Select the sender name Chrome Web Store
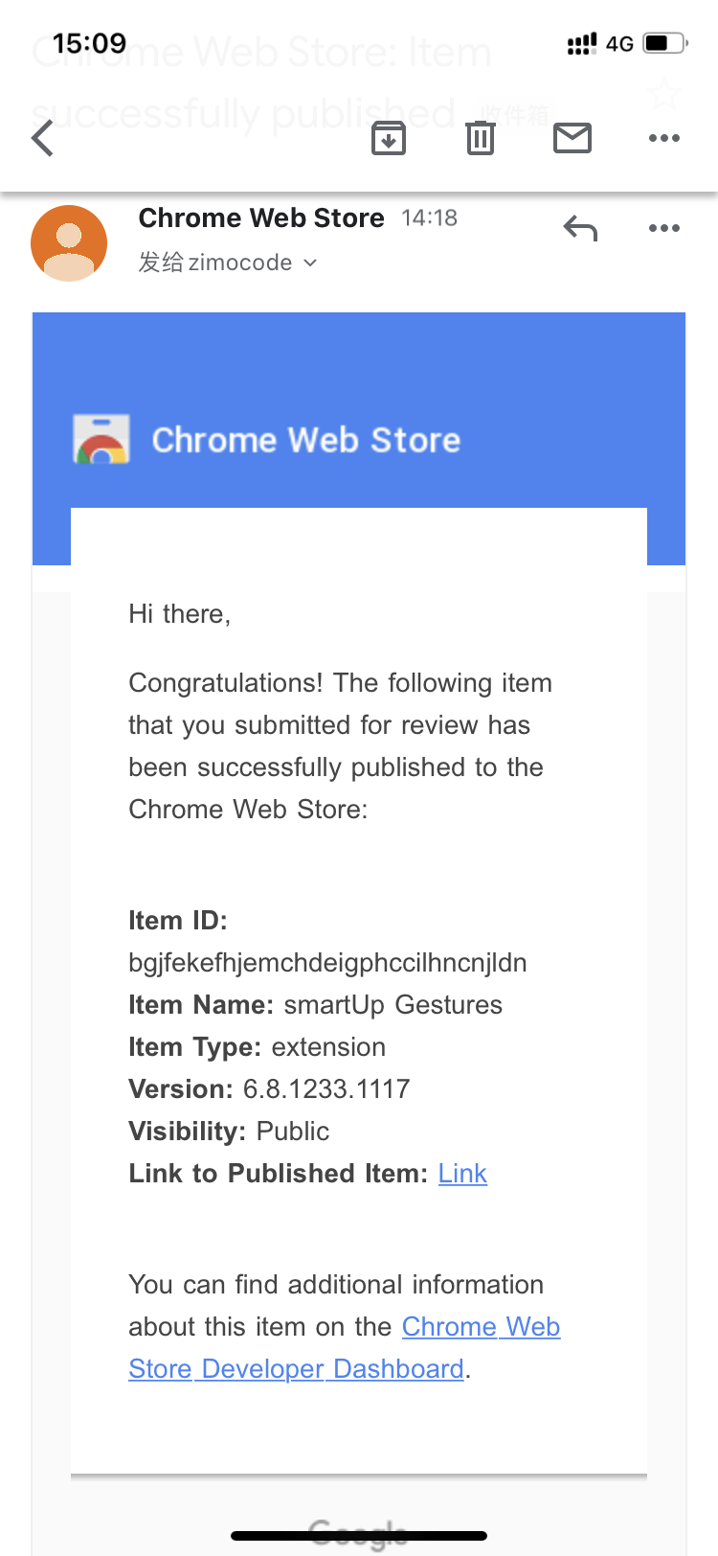The width and height of the screenshot is (718, 1556). (x=260, y=217)
